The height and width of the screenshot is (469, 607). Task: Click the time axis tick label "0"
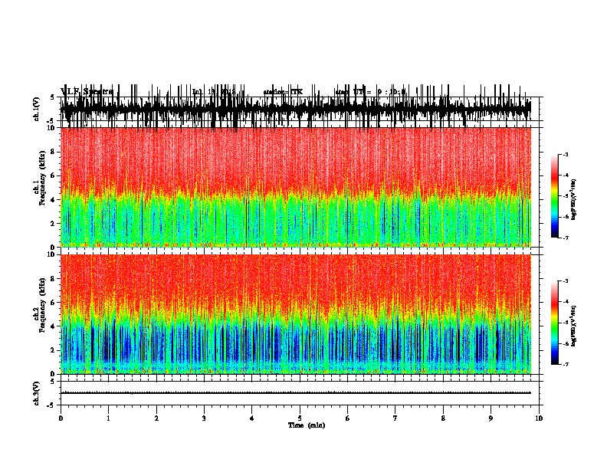point(61,418)
